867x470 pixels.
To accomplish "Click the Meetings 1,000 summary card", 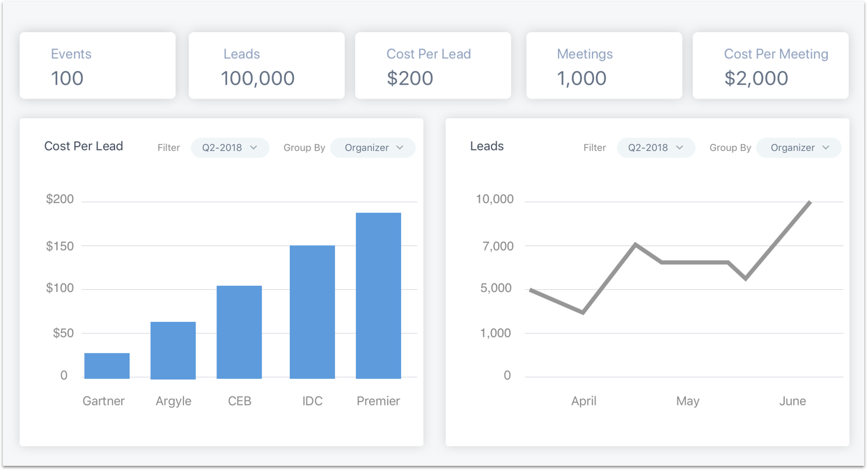I will pos(604,65).
